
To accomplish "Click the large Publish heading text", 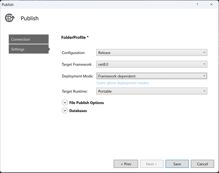I will click(x=30, y=18).
